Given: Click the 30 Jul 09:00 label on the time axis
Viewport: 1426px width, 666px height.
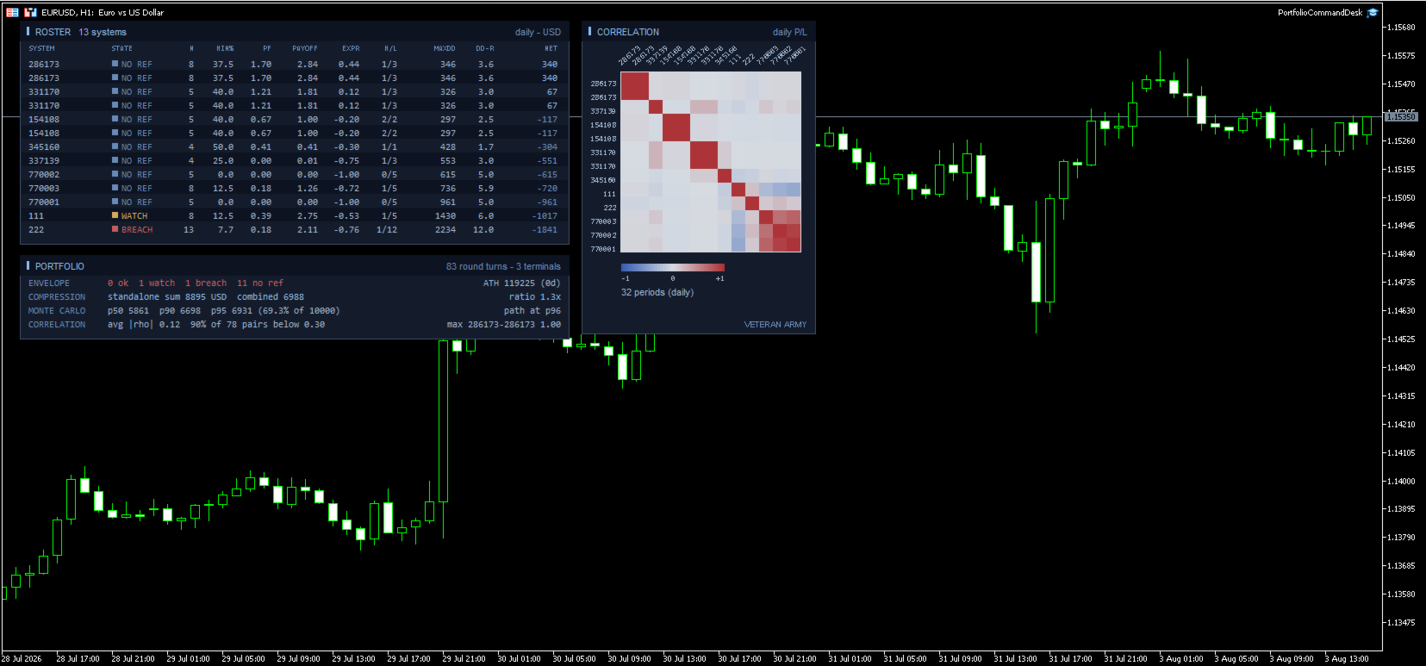Looking at the screenshot, I should tap(629, 658).
